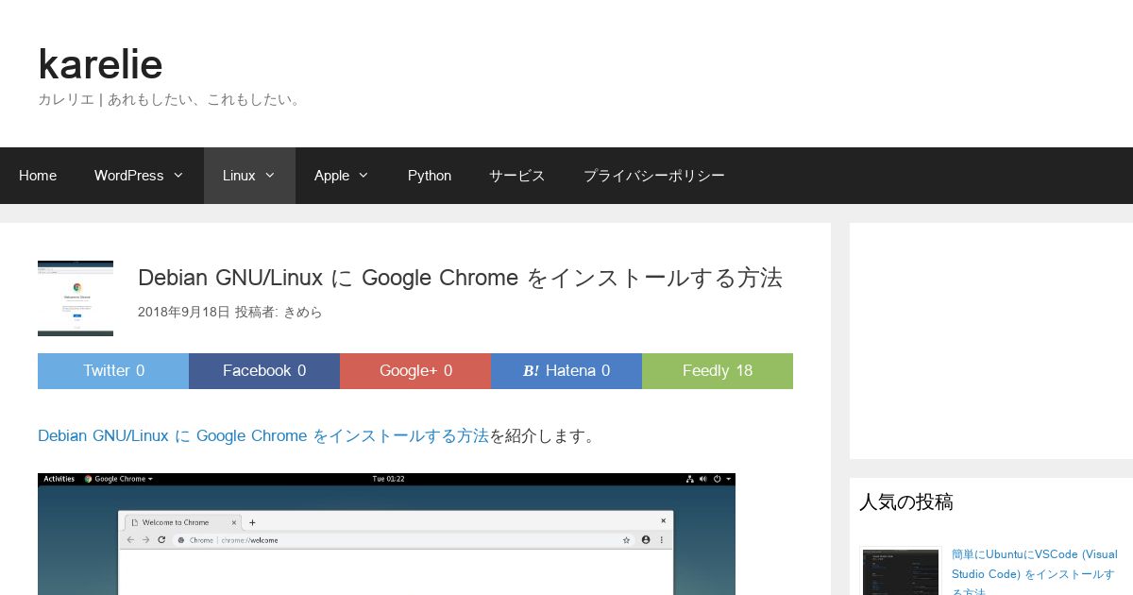
Task: Click the Debian desktop screenshot image
Action: click(386, 534)
